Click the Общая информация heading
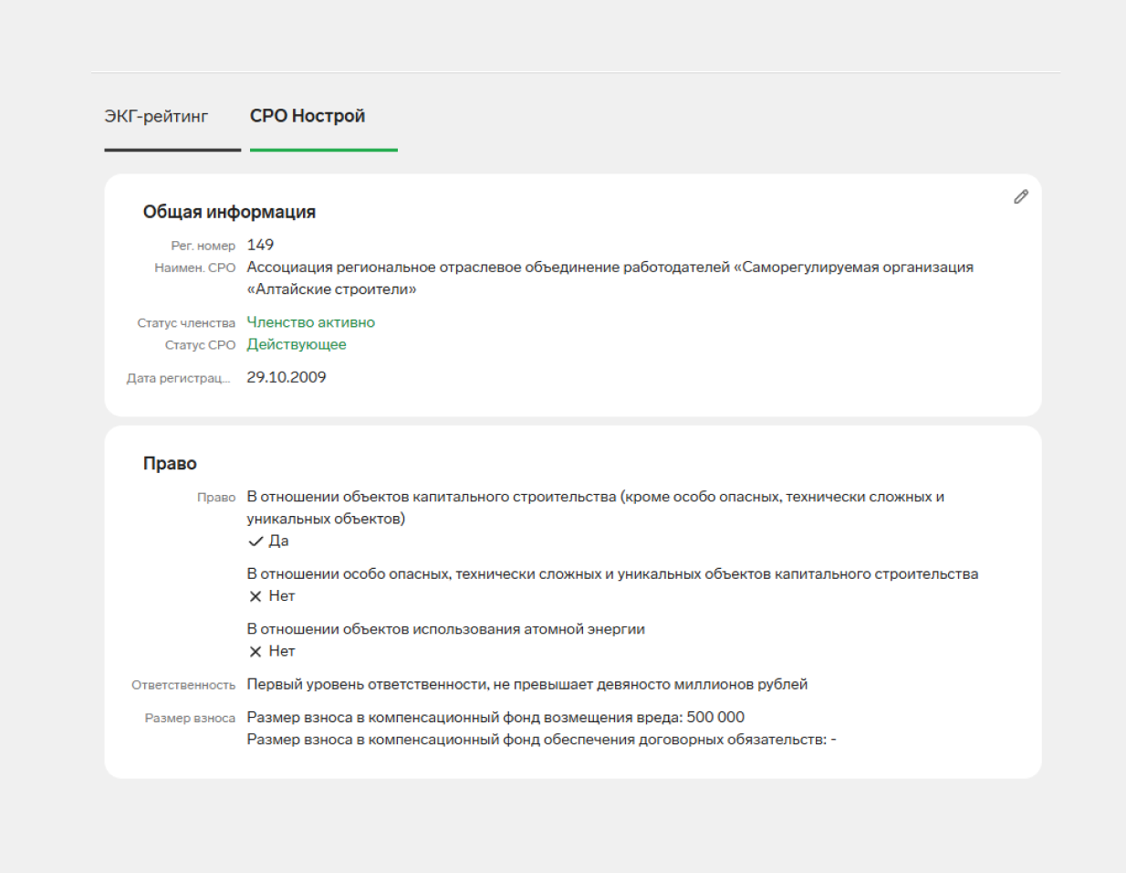Viewport: 1126px width, 873px height. click(x=229, y=212)
